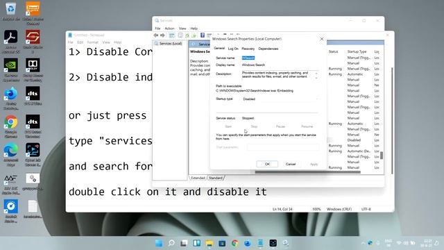Open the AAF audio desktop shortcut
This screenshot has height=250, width=444.
tap(11, 183)
